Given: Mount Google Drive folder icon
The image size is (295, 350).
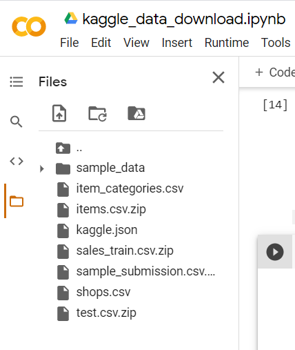Looking at the screenshot, I should (x=136, y=113).
